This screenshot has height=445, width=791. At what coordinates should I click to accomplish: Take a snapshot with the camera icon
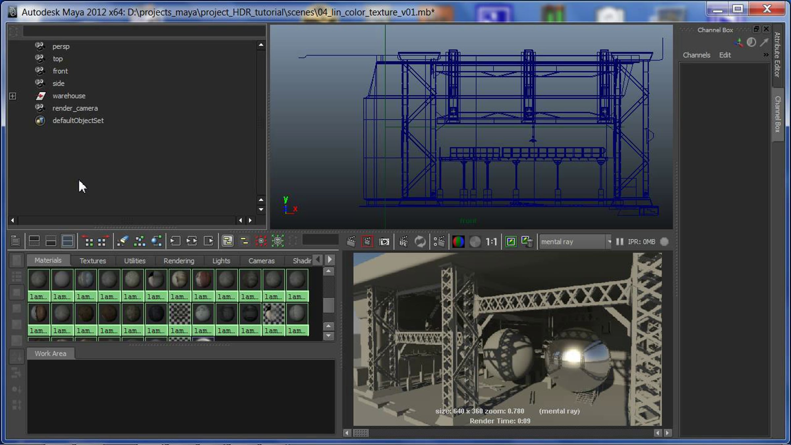(x=384, y=242)
